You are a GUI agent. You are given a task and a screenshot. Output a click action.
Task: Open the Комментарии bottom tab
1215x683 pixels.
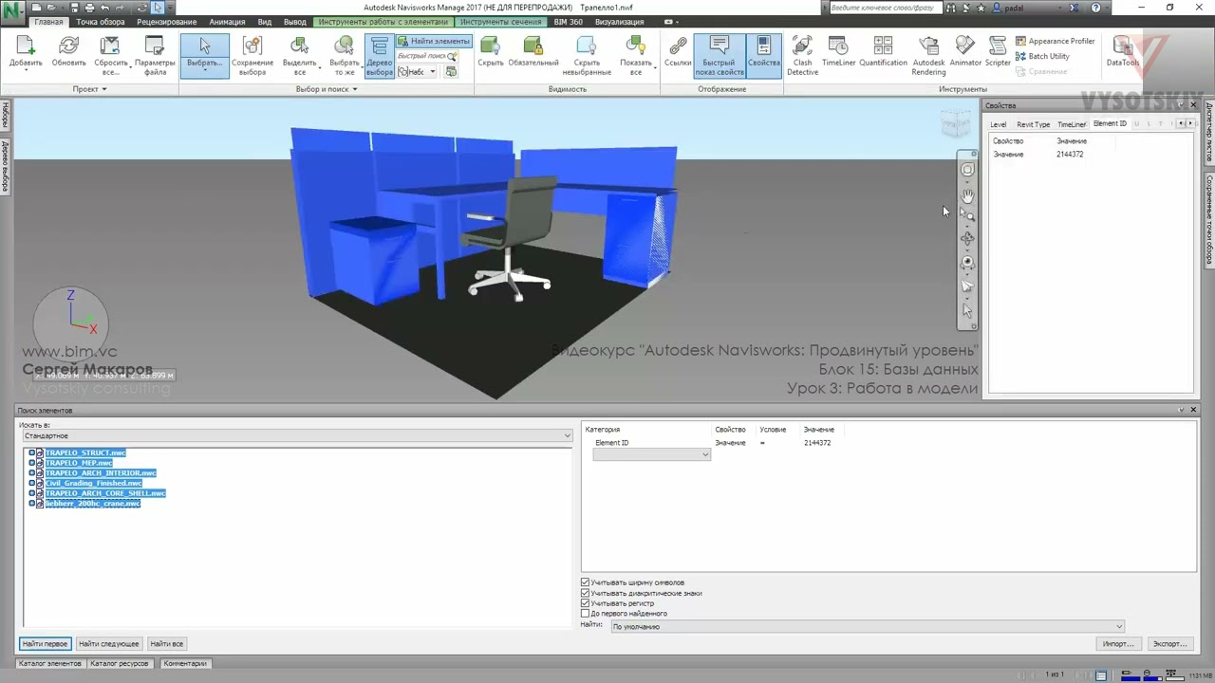pos(184,664)
